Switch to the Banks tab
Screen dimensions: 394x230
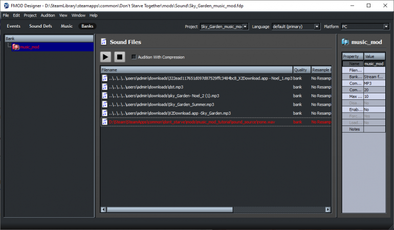coord(87,26)
